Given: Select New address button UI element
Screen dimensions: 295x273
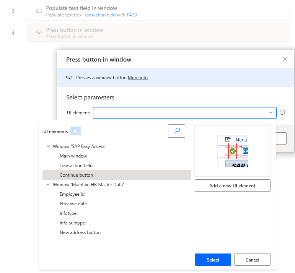Looking at the screenshot, I should (x=80, y=232).
